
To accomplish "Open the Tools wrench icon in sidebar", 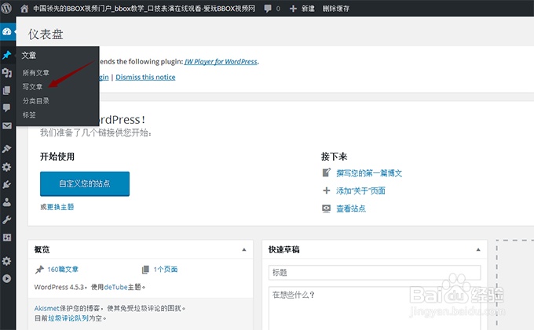I will coord(7,220).
